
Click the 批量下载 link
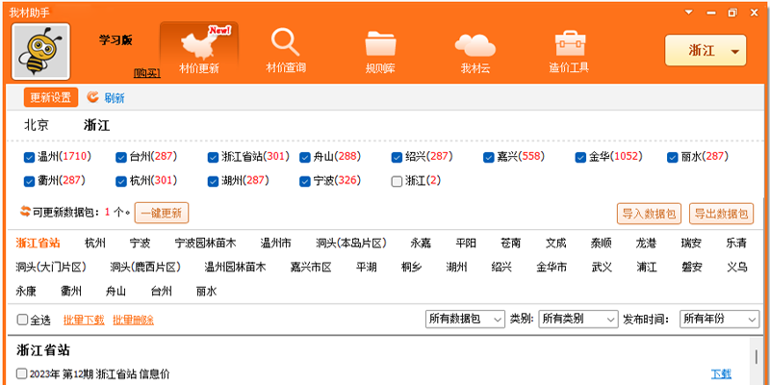tap(84, 321)
